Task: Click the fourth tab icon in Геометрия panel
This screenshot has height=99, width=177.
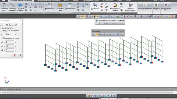Action: click(x=16, y=24)
